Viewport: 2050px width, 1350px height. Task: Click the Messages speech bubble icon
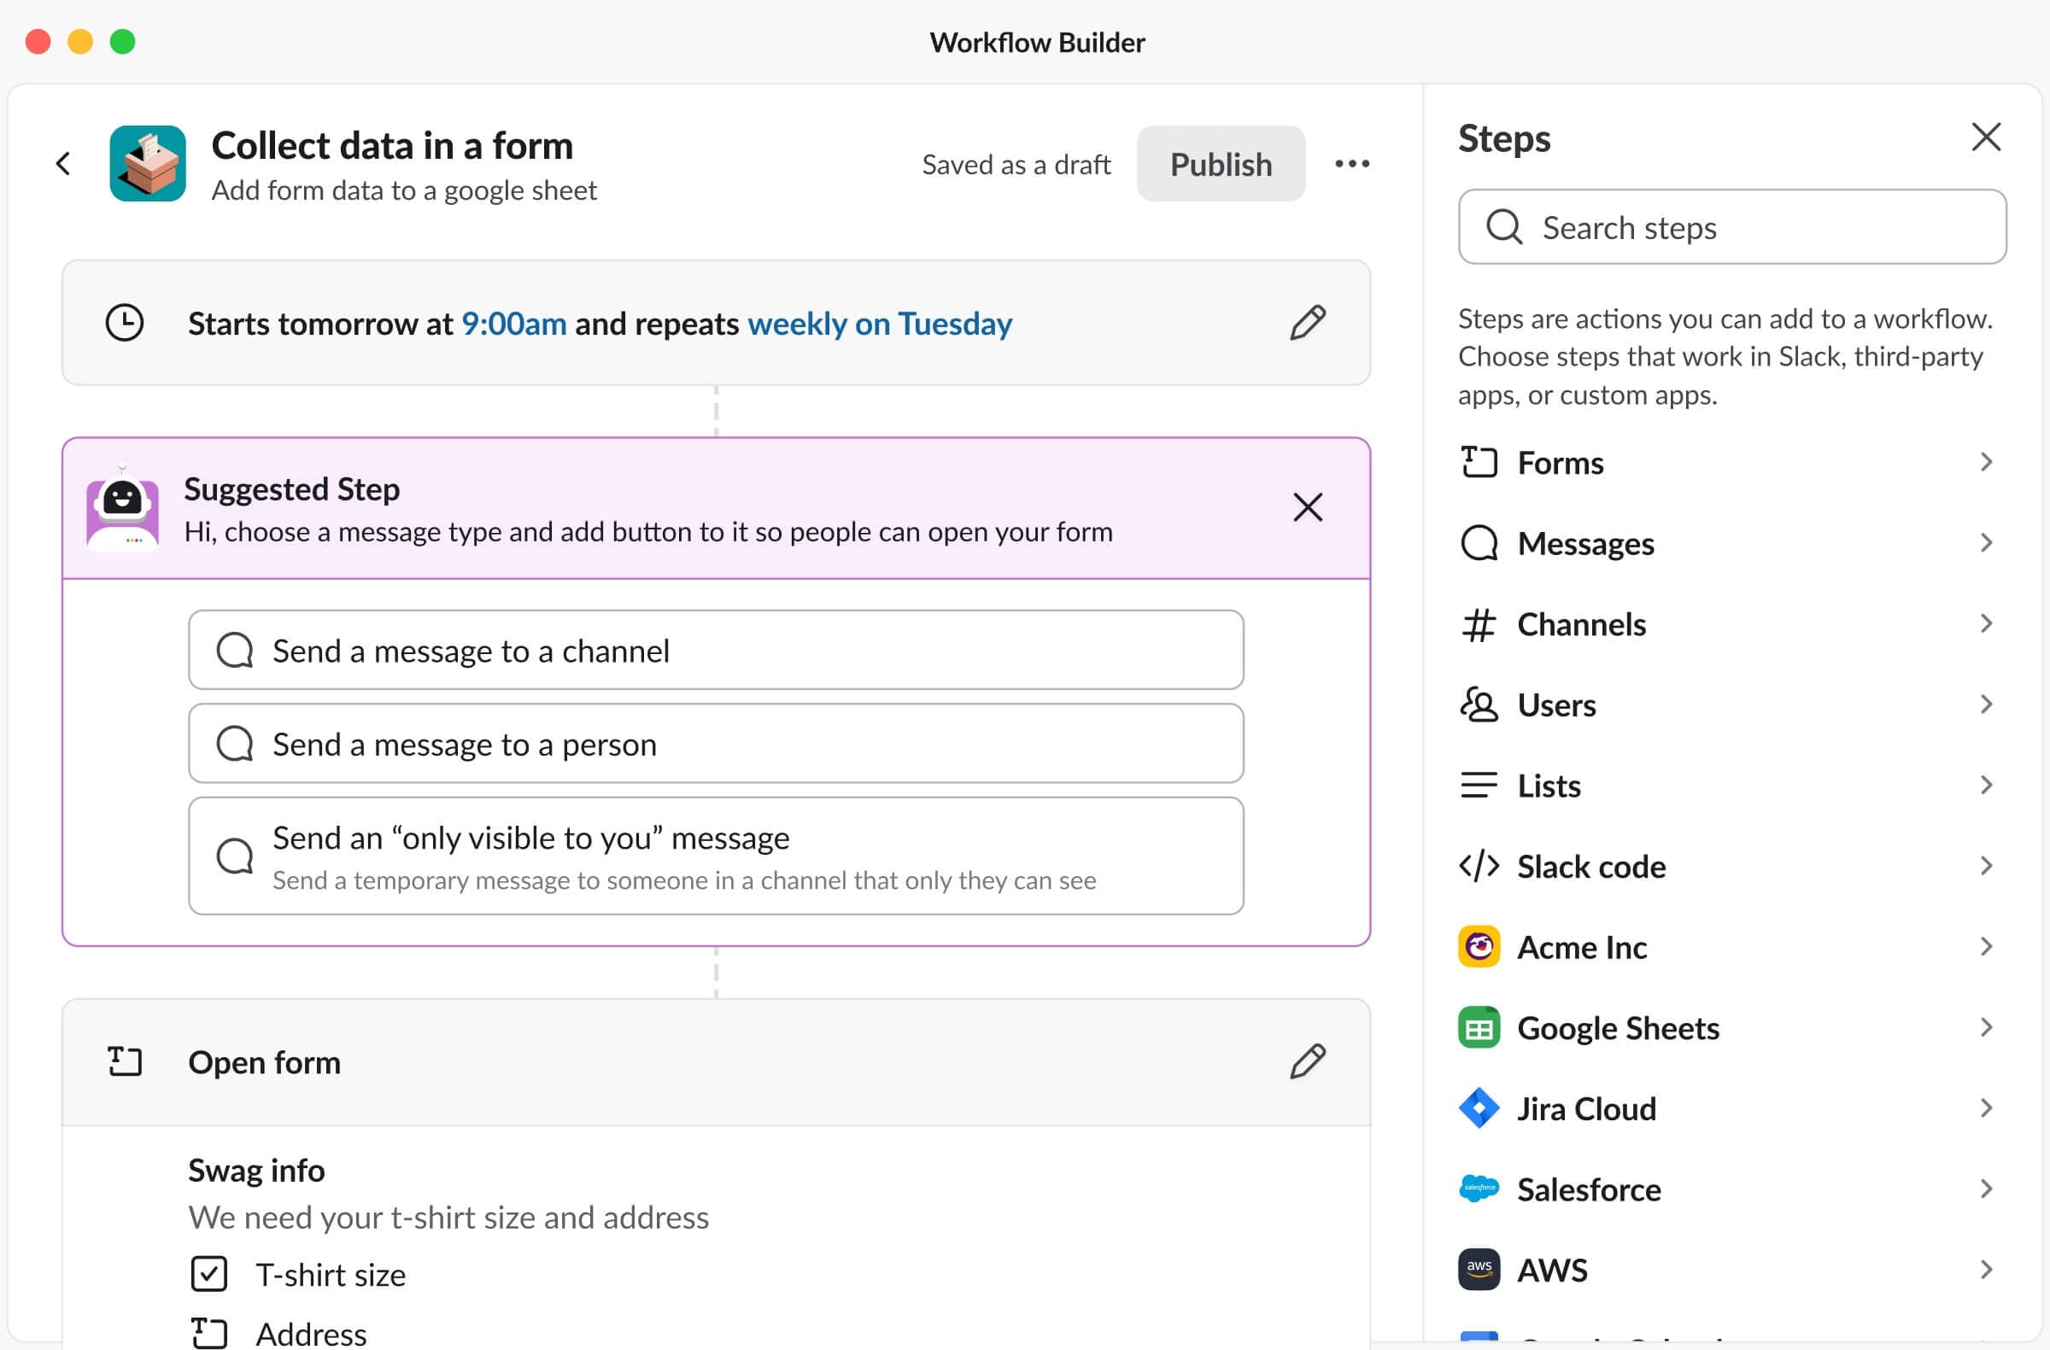1479,543
